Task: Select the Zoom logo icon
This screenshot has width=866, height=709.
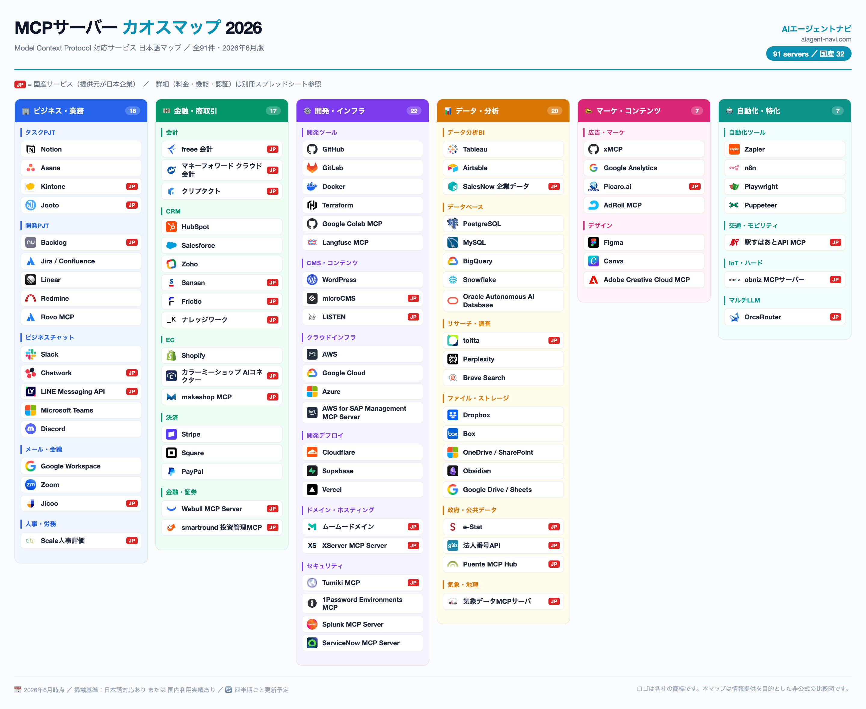Action: point(31,485)
